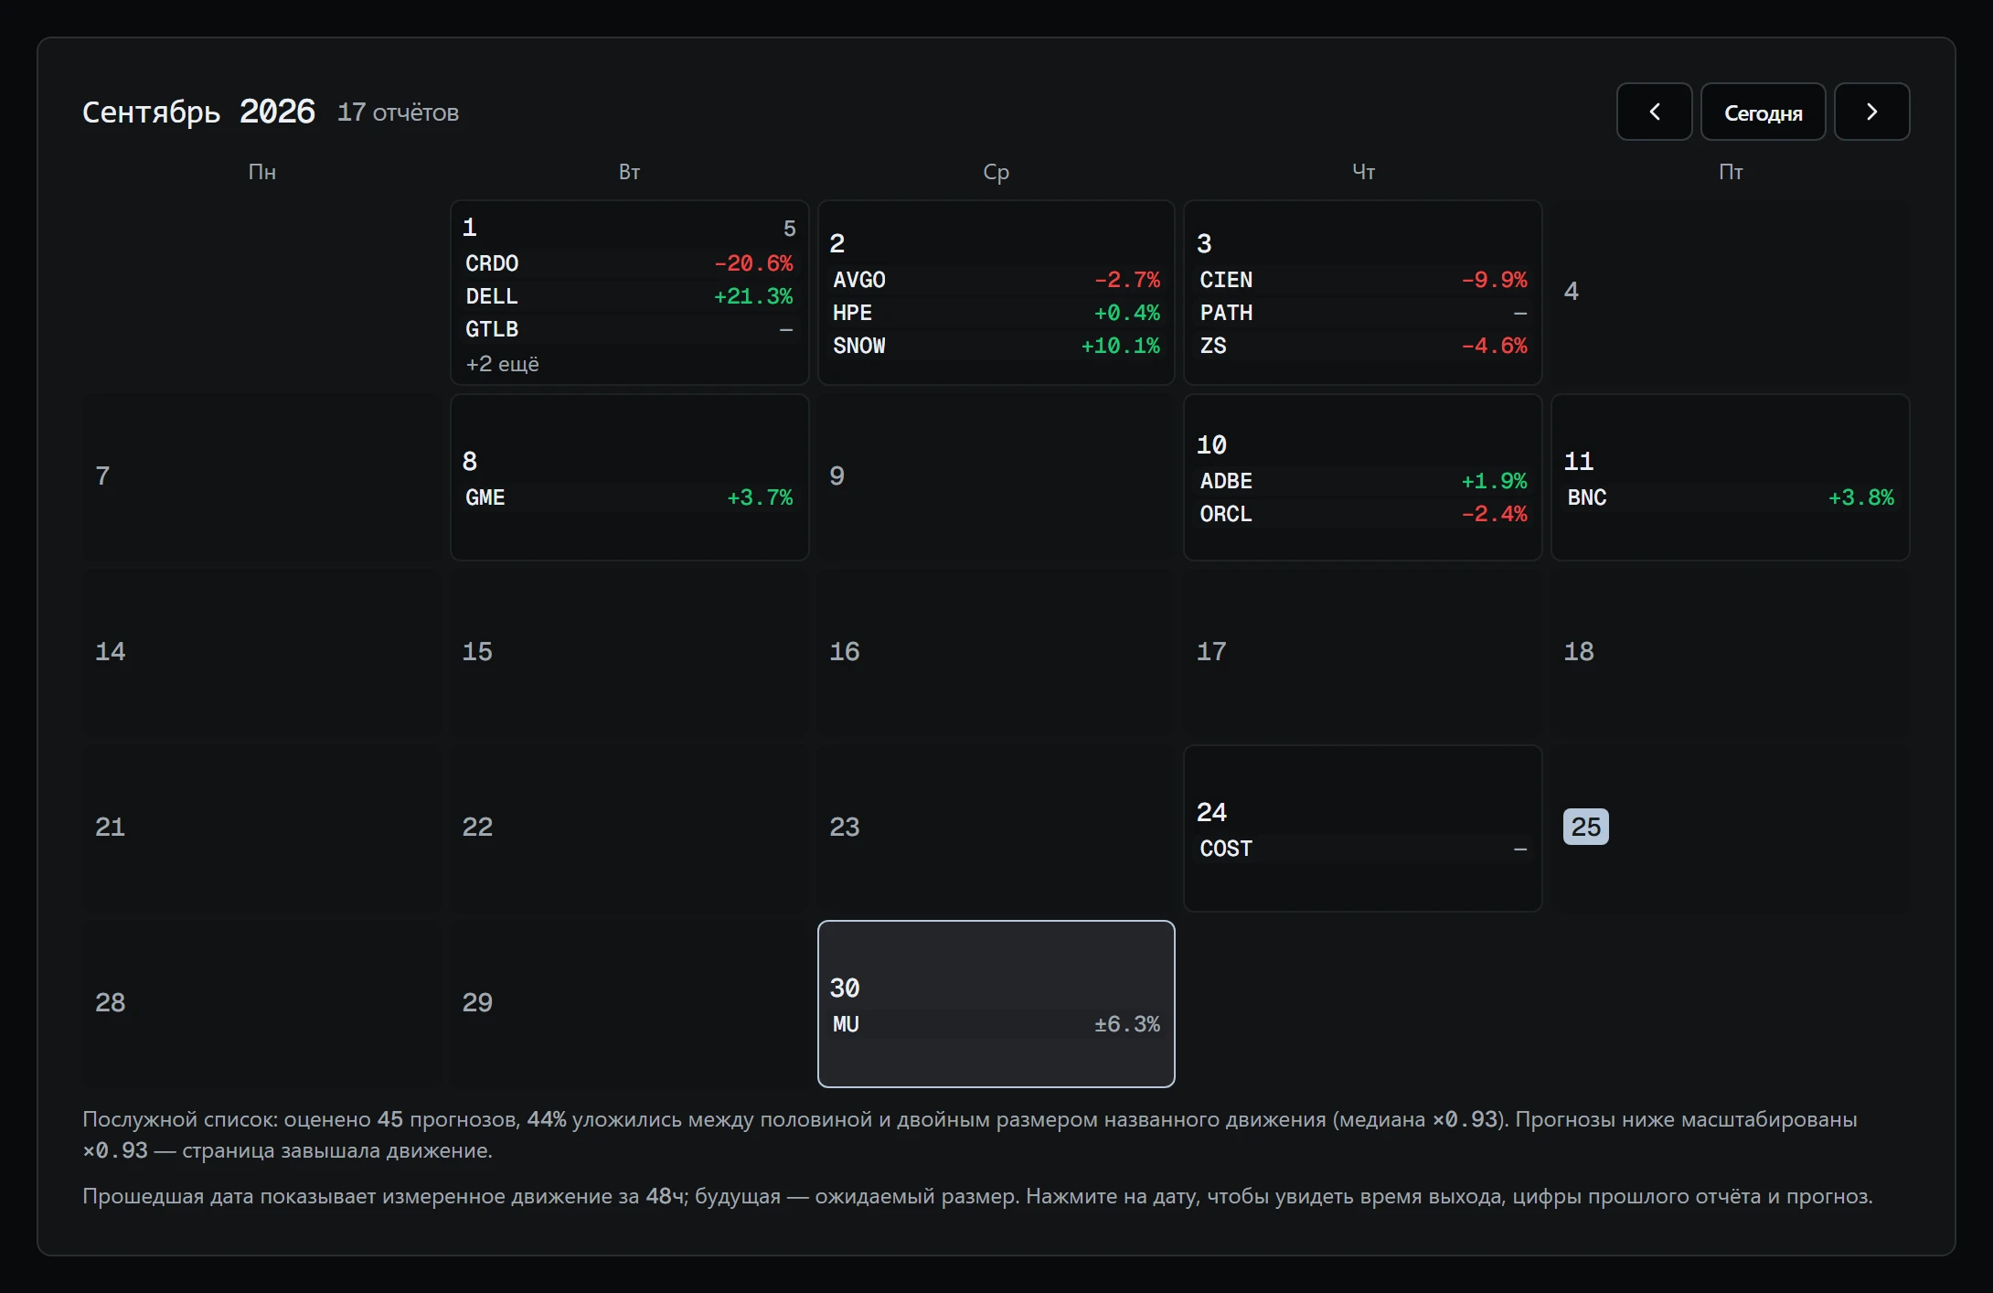Open the ORCL −2.4% row
The image size is (1993, 1293).
pyautogui.click(x=1363, y=514)
